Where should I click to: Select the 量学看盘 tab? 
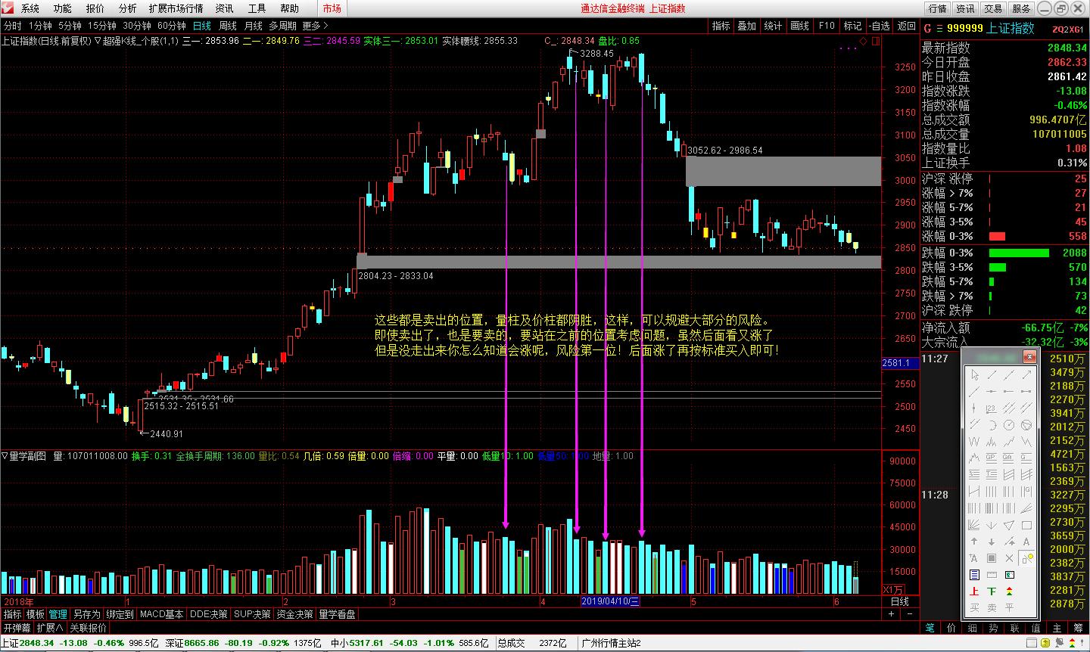coord(338,615)
